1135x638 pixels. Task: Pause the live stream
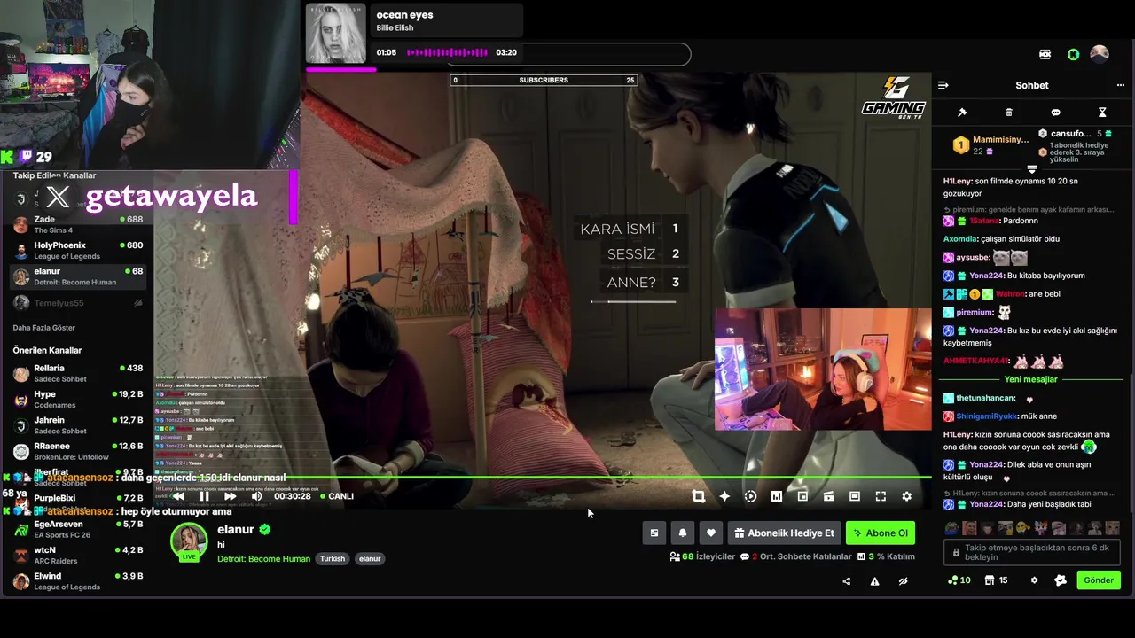coord(204,496)
